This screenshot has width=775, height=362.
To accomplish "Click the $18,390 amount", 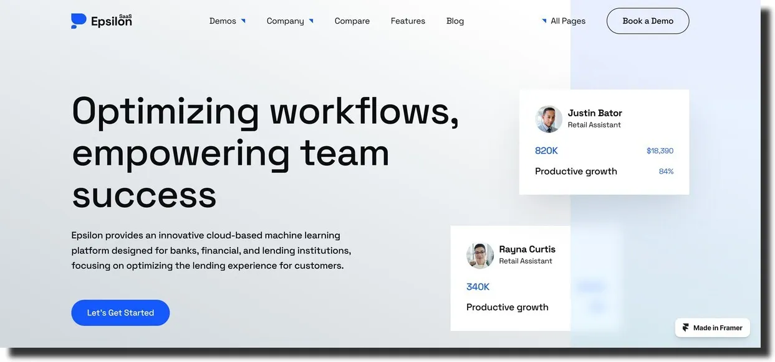I will point(660,151).
